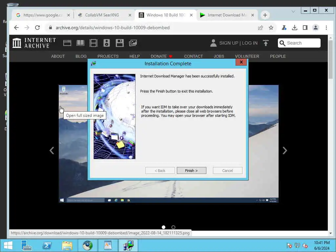
Task: Open the Internet Archive Video film icon
Action: coord(94,43)
